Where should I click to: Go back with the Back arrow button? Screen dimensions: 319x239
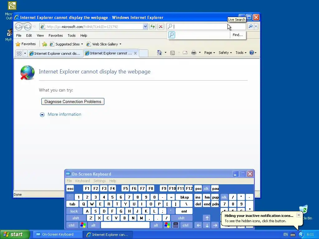(19, 26)
